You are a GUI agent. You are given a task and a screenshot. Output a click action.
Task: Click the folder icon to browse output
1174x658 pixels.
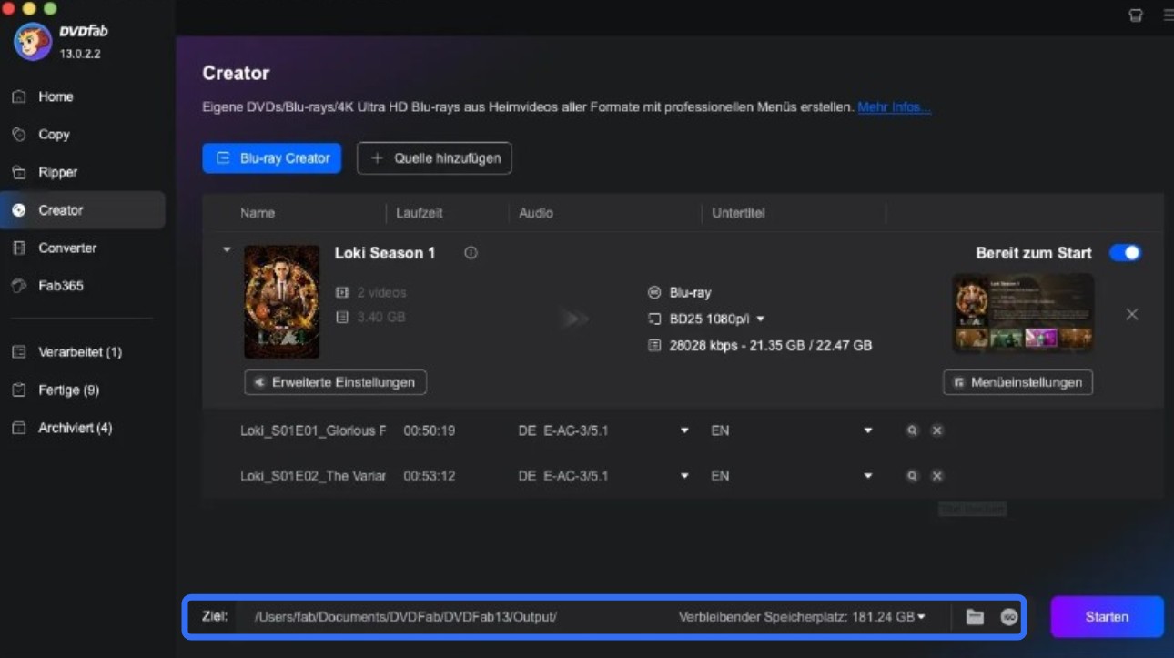[x=975, y=617]
